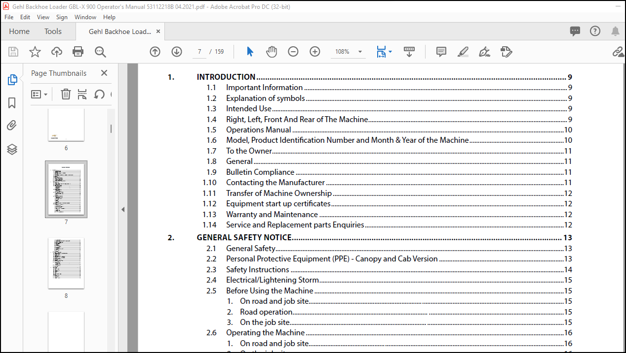The height and width of the screenshot is (353, 626).
Task: Open the Find text magnifier tool
Action: pos(100,52)
